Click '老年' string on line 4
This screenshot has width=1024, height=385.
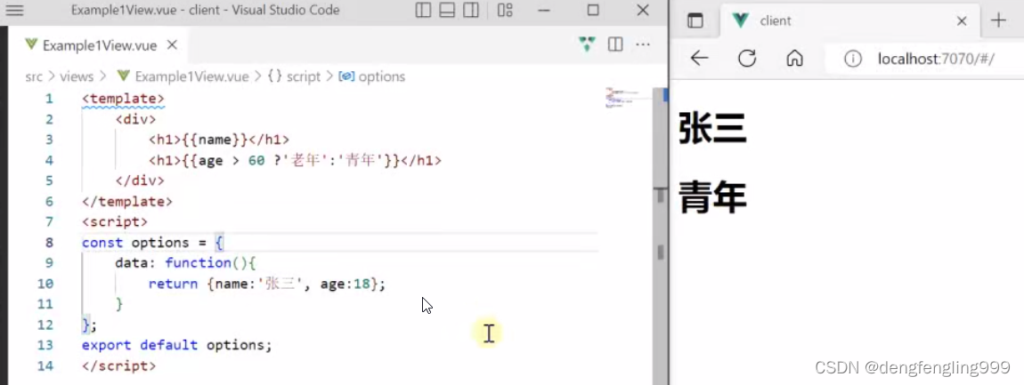coord(307,160)
